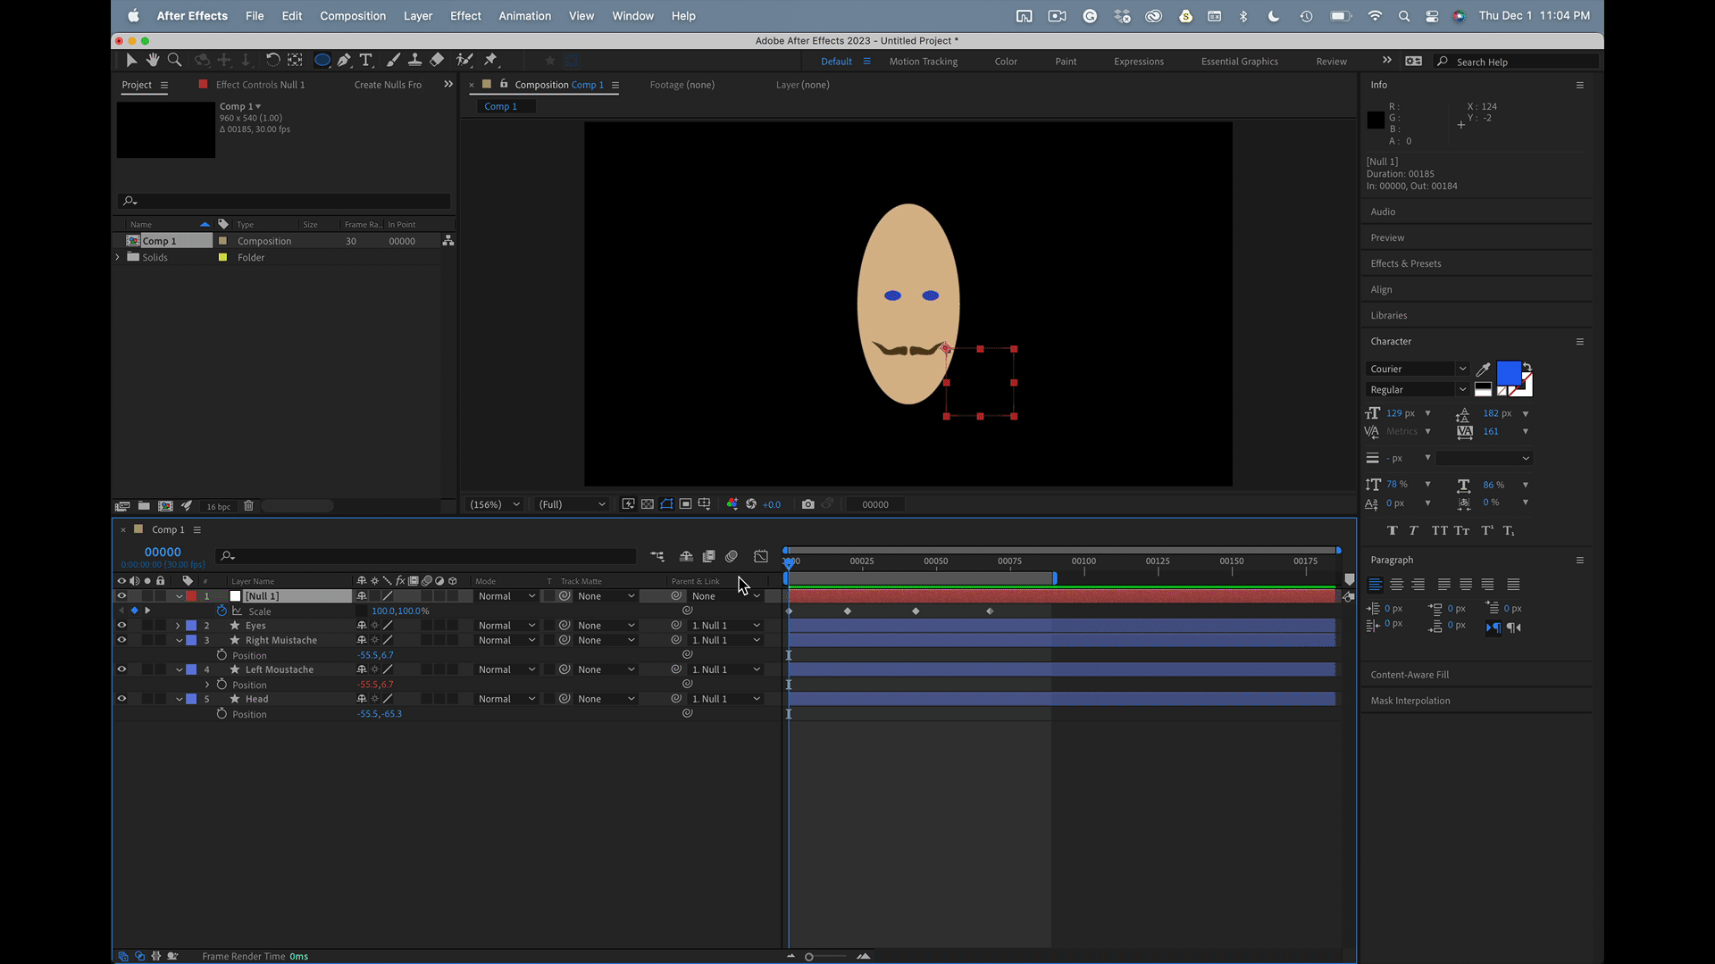Image resolution: width=1715 pixels, height=964 pixels.
Task: Select the Pen tool
Action: click(344, 60)
